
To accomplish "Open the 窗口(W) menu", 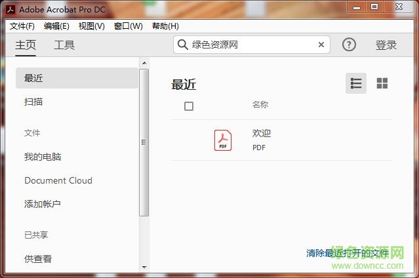I will (129, 26).
